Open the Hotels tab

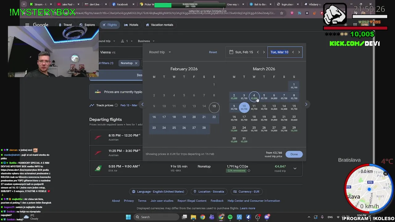(131, 25)
